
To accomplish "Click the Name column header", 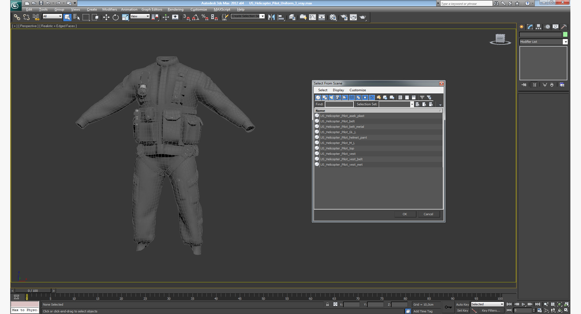I will tap(378, 111).
